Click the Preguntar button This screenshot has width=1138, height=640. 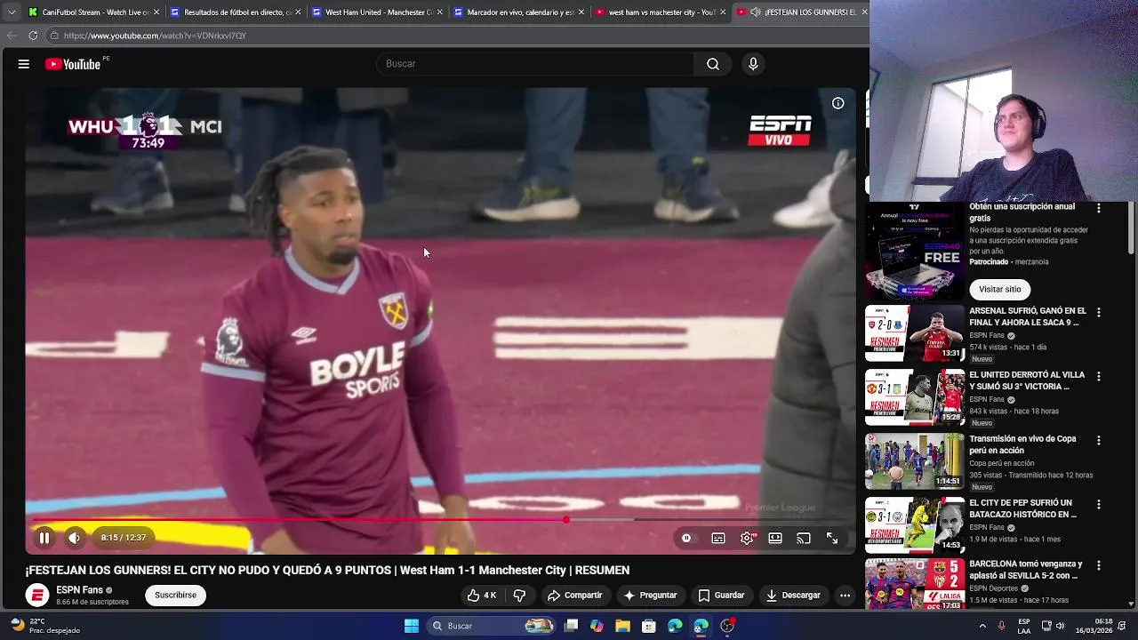pyautogui.click(x=650, y=595)
